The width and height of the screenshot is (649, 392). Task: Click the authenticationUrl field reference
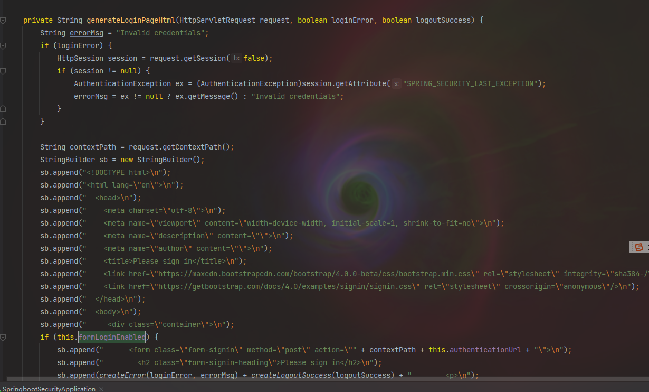[485, 350]
